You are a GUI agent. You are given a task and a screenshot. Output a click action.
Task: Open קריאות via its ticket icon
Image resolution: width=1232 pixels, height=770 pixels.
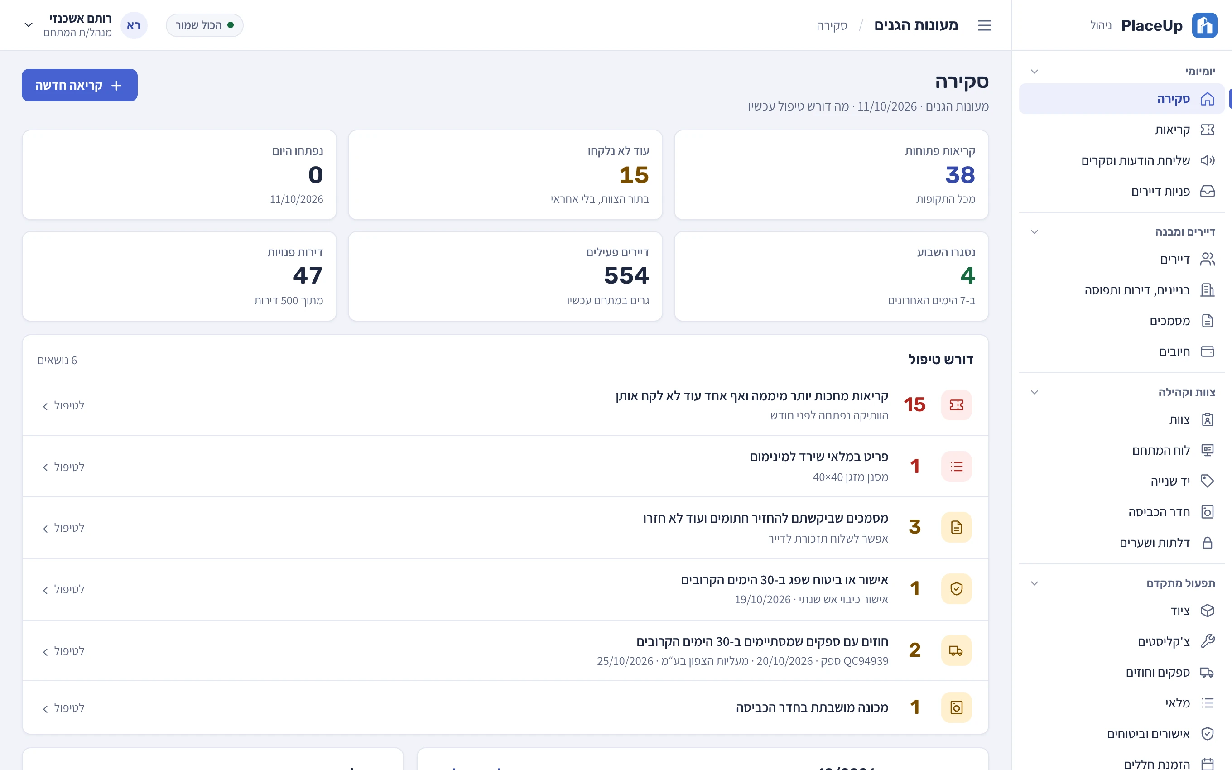click(x=1207, y=130)
